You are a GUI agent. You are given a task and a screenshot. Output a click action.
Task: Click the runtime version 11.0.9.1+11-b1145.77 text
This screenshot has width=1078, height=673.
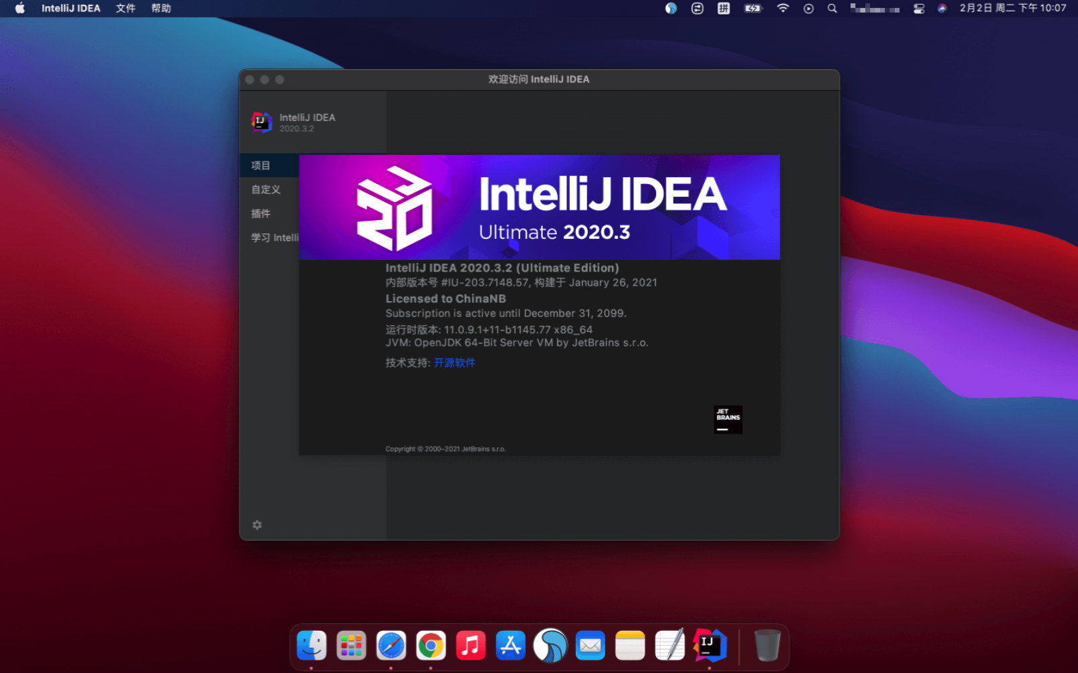(x=489, y=329)
